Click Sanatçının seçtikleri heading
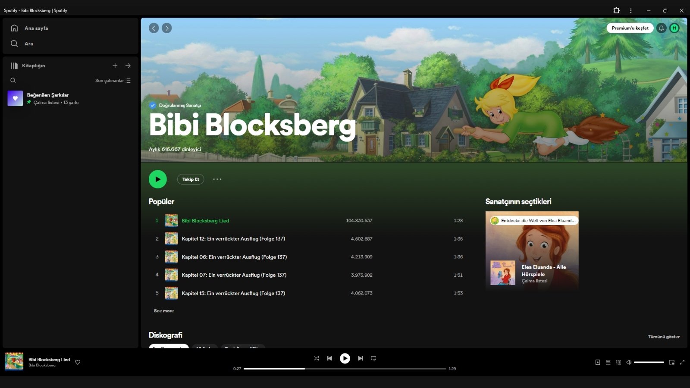Screen dimensions: 690x388 (x=518, y=201)
